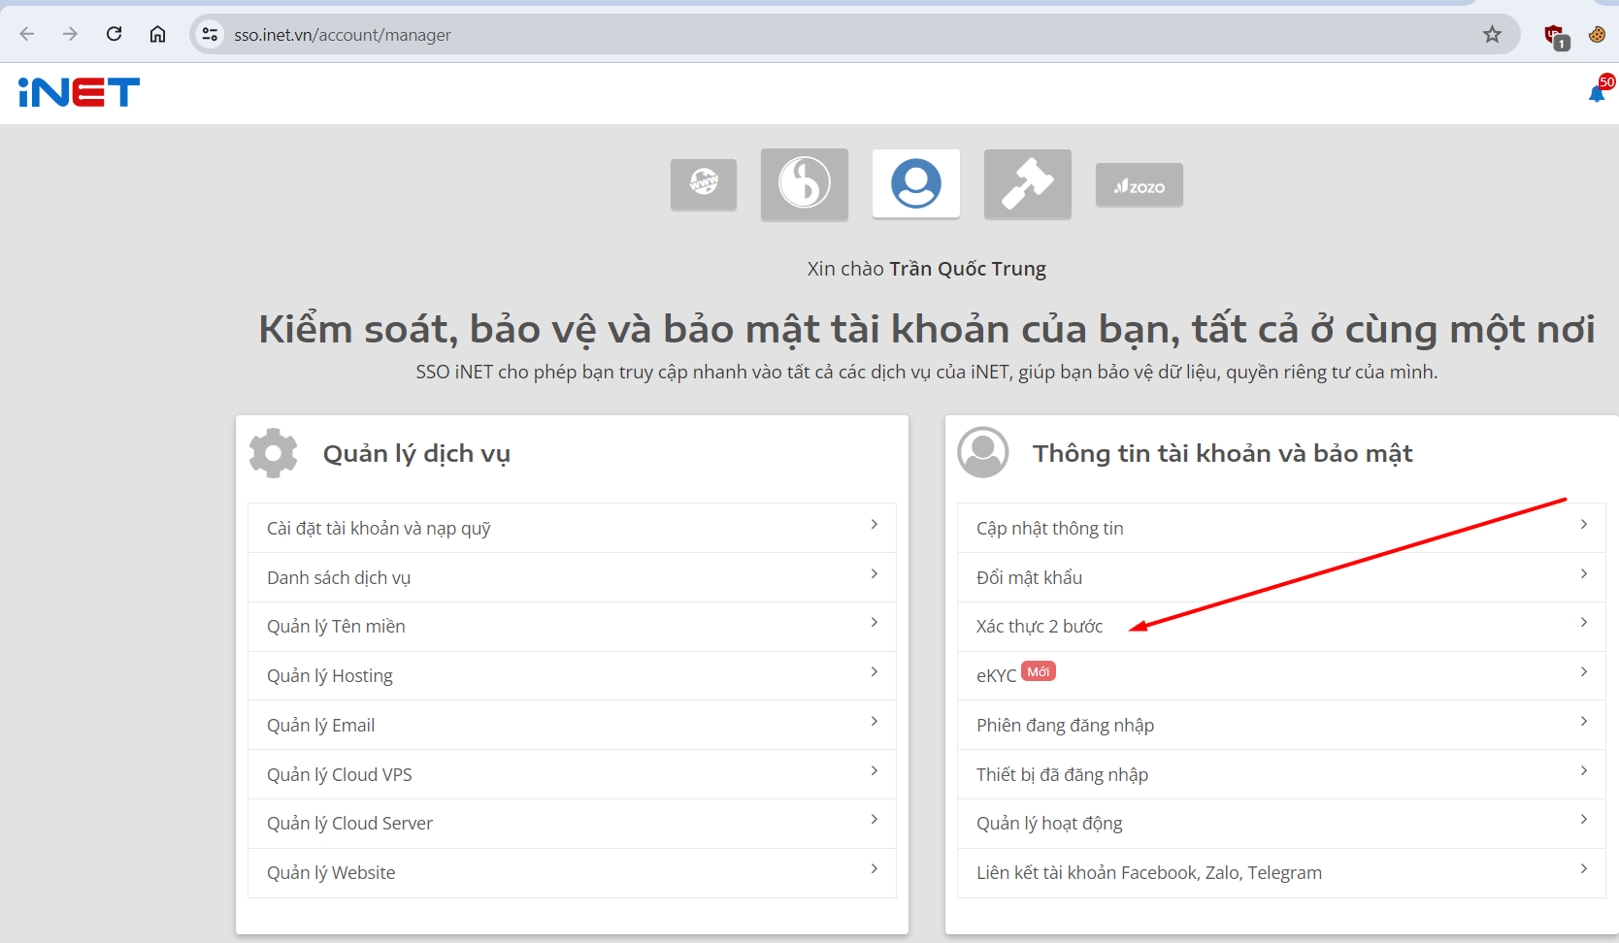
Task: Click the gear icon beside Quản lý dịch vụ
Action: pyautogui.click(x=273, y=452)
